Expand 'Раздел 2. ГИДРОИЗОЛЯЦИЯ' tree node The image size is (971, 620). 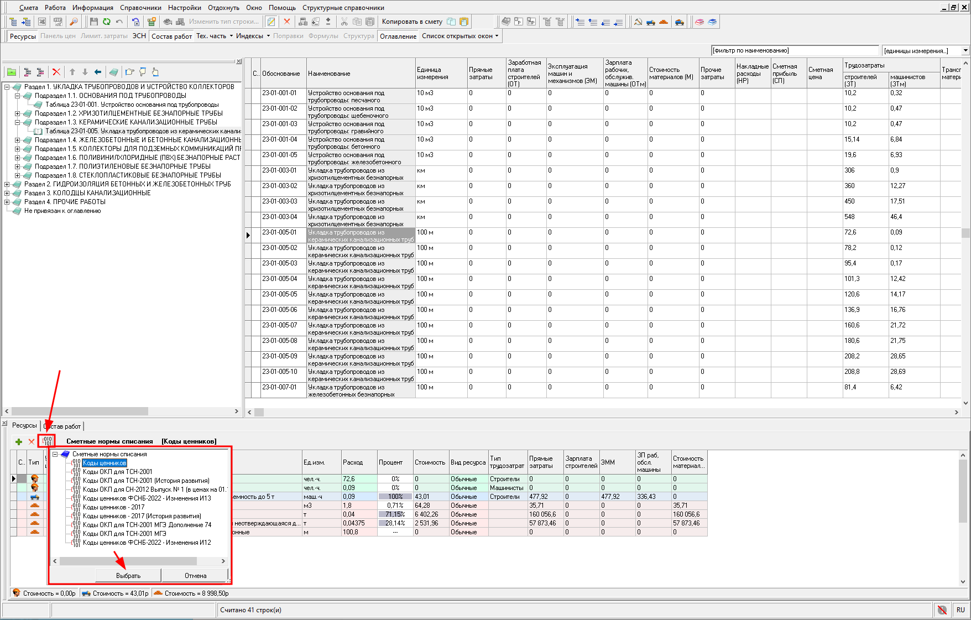click(7, 184)
